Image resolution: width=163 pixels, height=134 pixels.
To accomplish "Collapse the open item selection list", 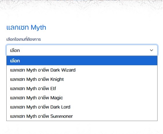I will click(151, 50).
